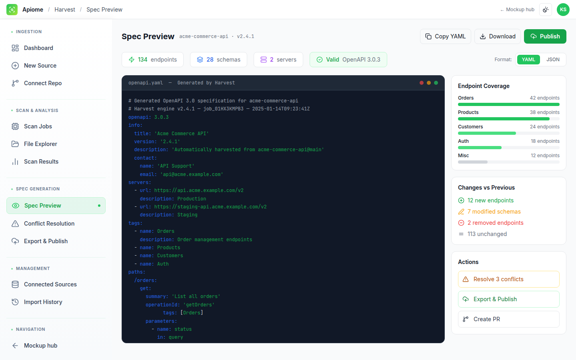This screenshot has width=576, height=360.
Task: Click the '7 modified schemas' text
Action: coord(494,212)
